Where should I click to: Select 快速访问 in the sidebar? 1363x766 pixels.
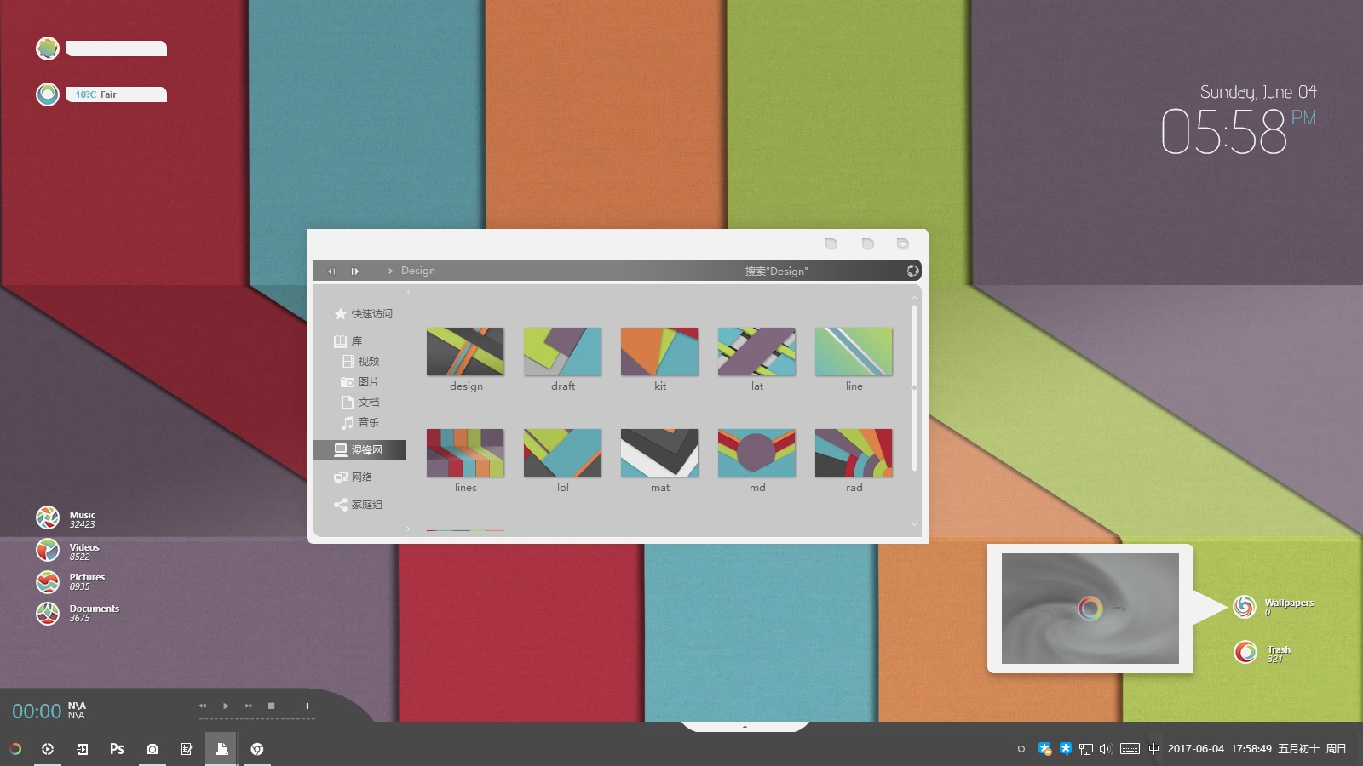tap(371, 314)
